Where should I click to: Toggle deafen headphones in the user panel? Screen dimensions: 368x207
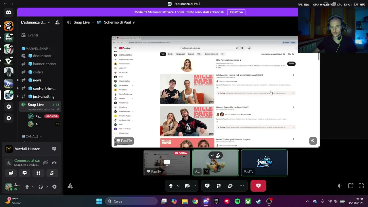click(41, 187)
